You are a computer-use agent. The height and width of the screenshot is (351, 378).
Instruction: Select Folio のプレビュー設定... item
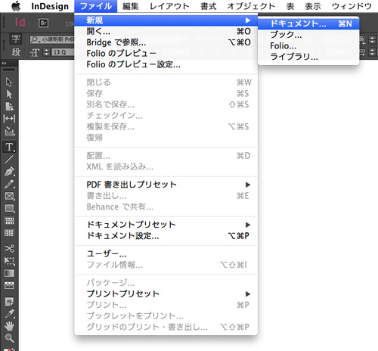[166, 64]
